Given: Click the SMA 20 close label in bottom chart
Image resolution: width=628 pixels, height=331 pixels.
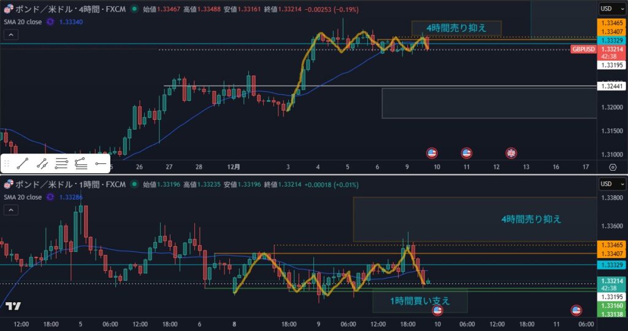Looking at the screenshot, I should click(21, 197).
